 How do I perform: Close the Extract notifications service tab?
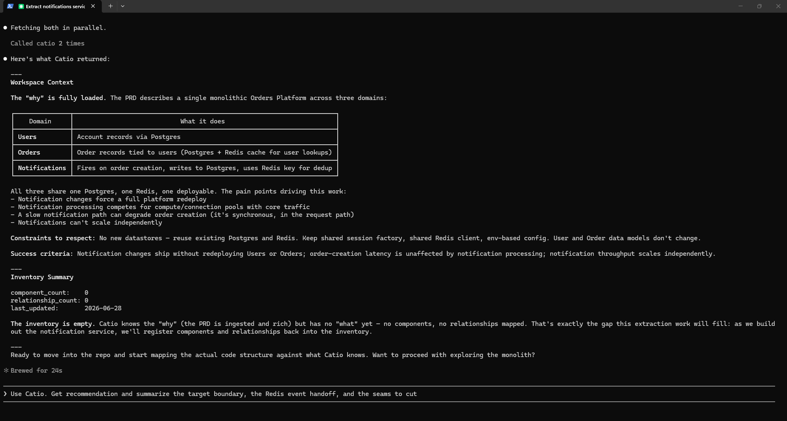coord(93,6)
